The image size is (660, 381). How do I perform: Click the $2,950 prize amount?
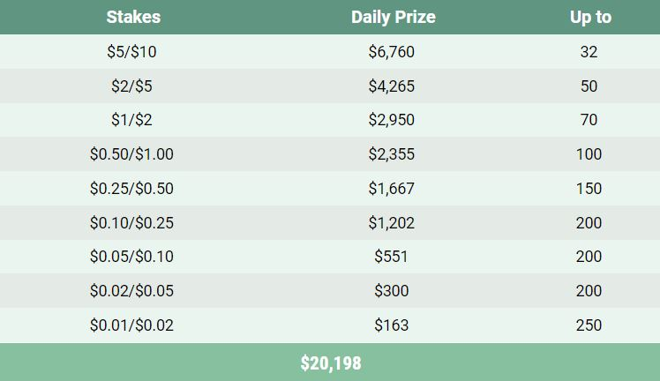click(391, 120)
